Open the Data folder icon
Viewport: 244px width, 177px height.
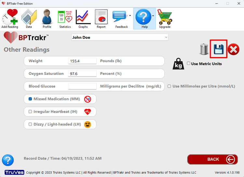click(x=29, y=18)
